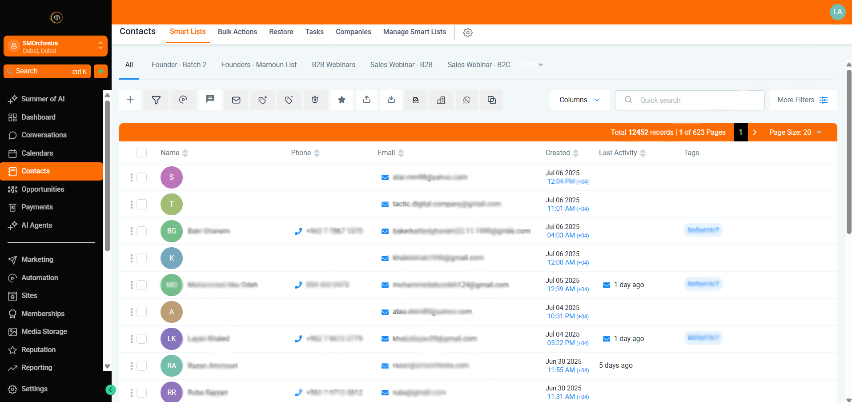The height and width of the screenshot is (402, 852).
Task: Open the Columns dropdown
Action: tap(579, 100)
